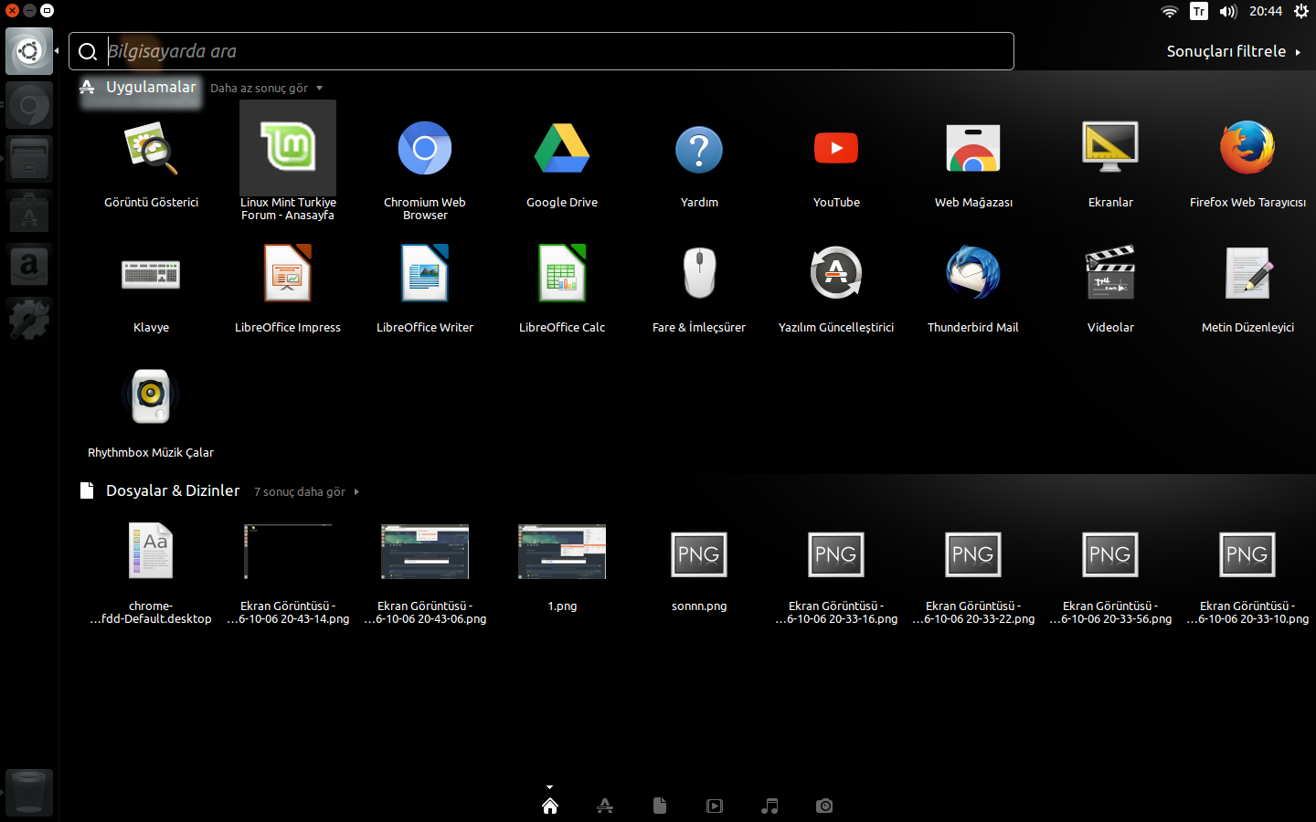The image size is (1316, 822).
Task: Switch to the Music lens tab
Action: coord(769,806)
